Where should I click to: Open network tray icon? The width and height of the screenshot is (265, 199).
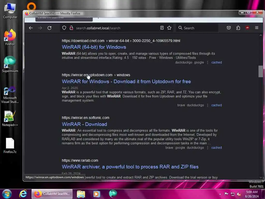[233, 194]
